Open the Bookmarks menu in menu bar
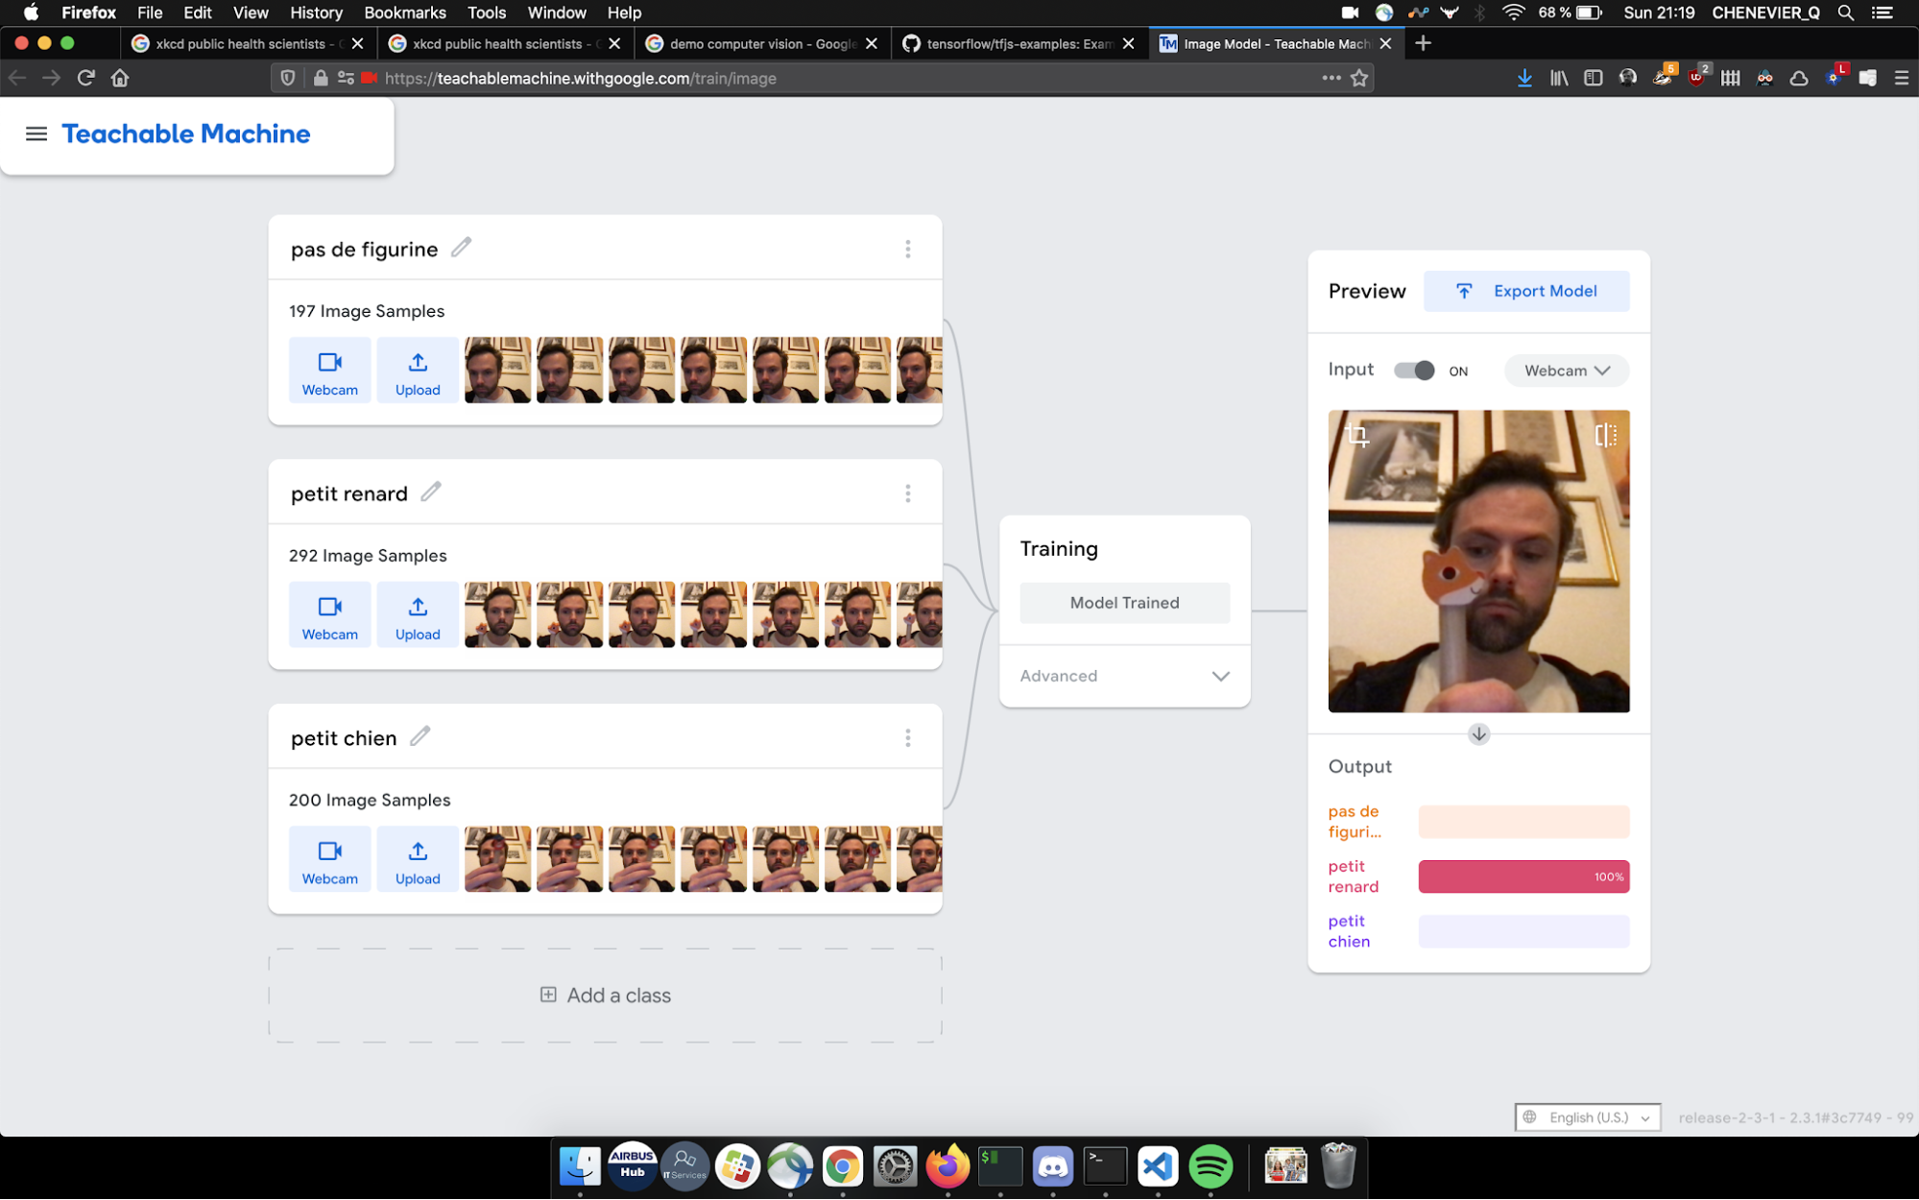This screenshot has height=1200, width=1919. coord(404,12)
